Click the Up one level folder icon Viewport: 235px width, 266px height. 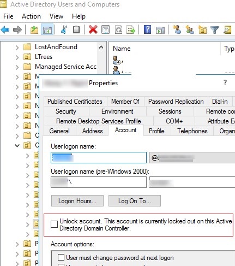click(34, 29)
